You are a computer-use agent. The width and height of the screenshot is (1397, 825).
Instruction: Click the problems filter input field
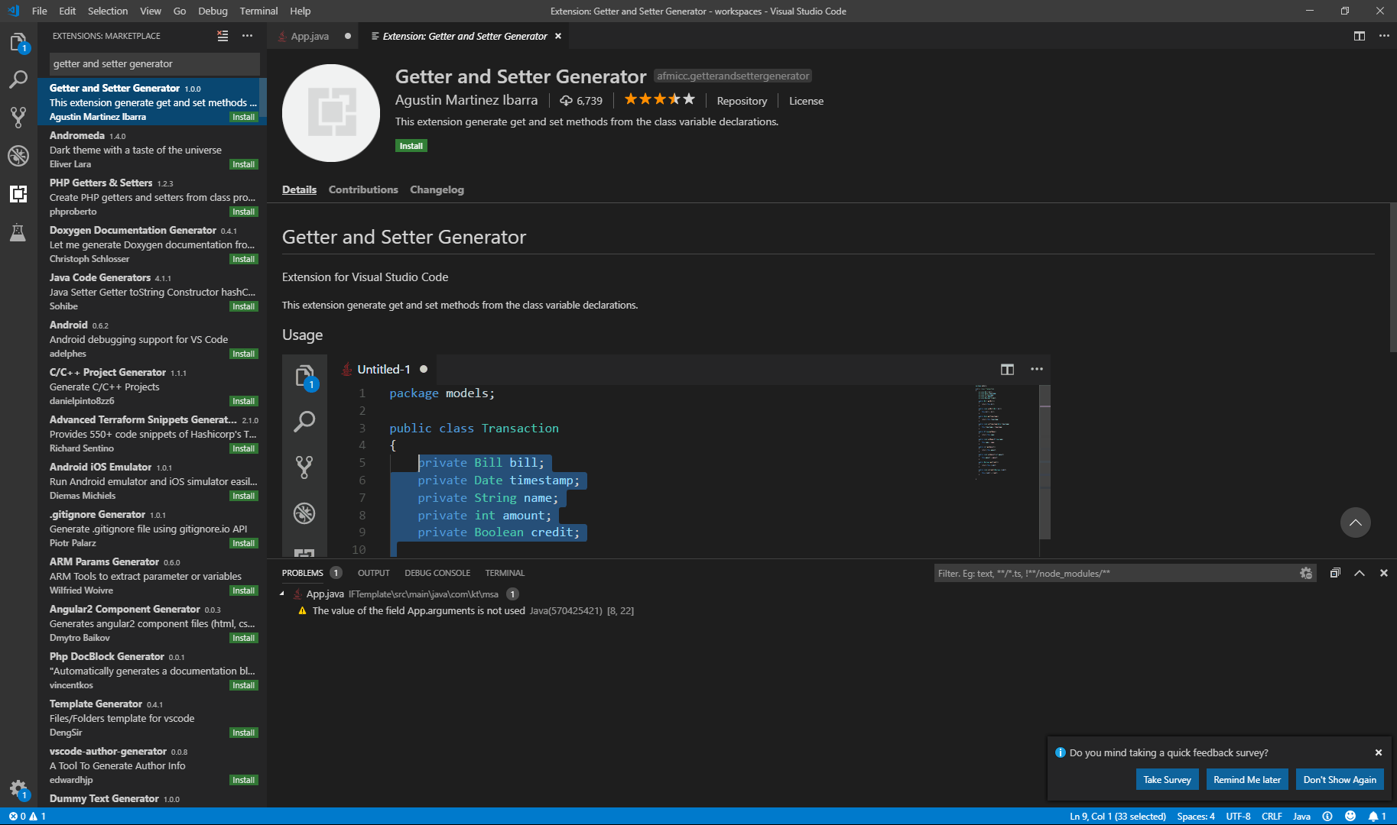[1116, 573]
